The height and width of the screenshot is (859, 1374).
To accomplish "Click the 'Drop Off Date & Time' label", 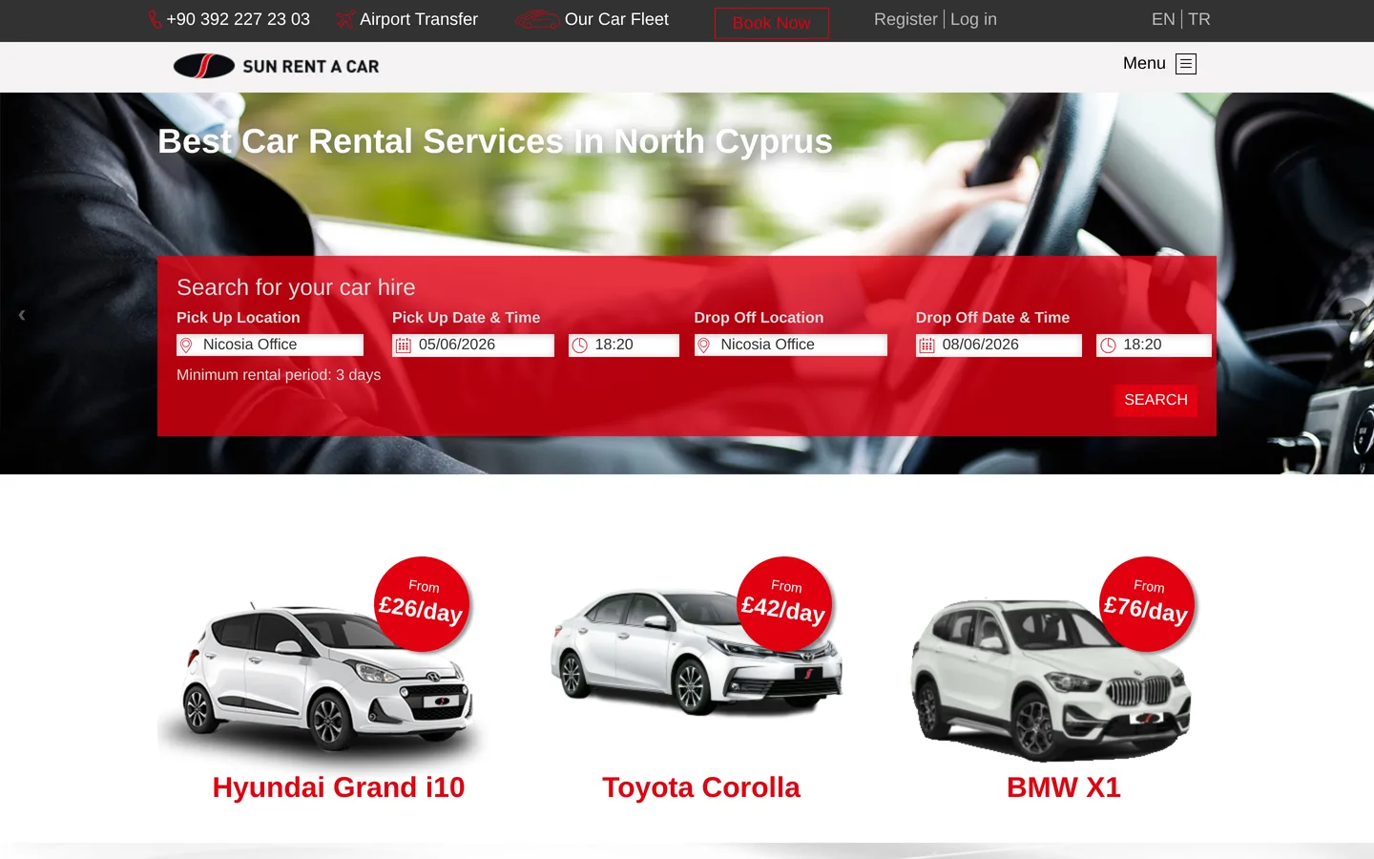I will (992, 318).
